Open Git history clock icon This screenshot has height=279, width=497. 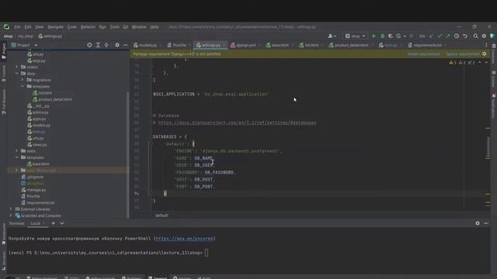(x=457, y=36)
